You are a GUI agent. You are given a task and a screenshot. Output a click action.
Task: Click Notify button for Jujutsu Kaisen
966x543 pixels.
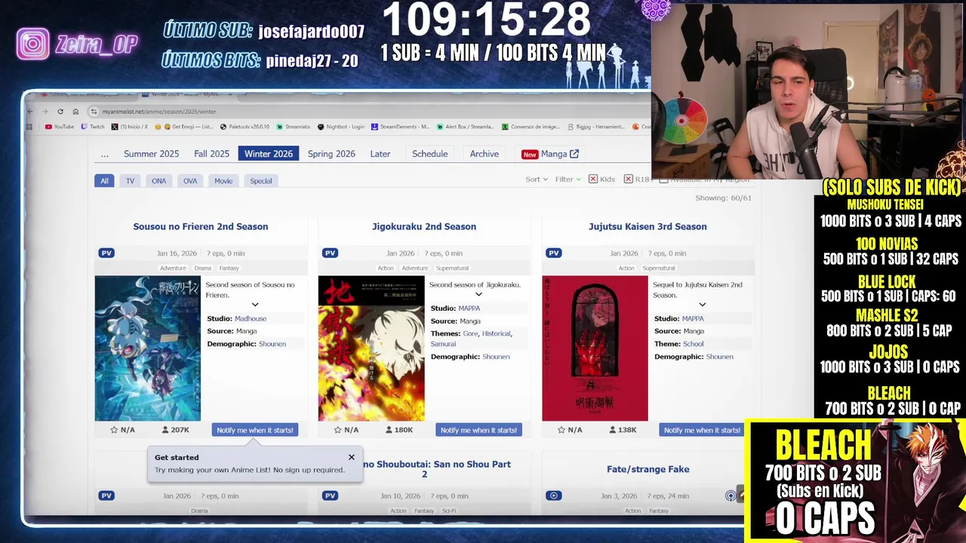coord(702,430)
